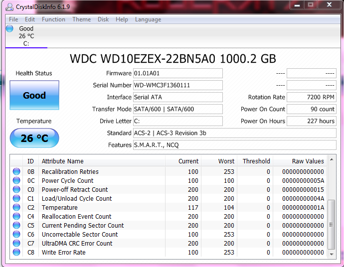This screenshot has height=267, width=344.
Task: Select the Write Error Rate attribute name
Action: [64, 253]
